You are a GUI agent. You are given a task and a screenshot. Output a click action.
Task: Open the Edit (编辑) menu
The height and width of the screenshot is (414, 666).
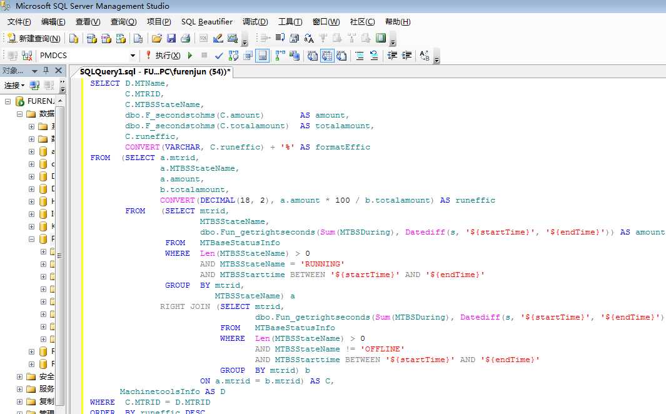53,22
